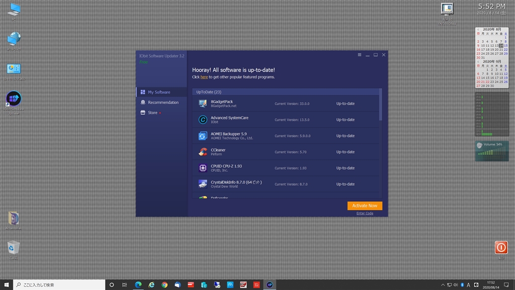This screenshot has width=515, height=290.
Task: Click the CrystalDiskInfo program icon
Action: [203, 184]
